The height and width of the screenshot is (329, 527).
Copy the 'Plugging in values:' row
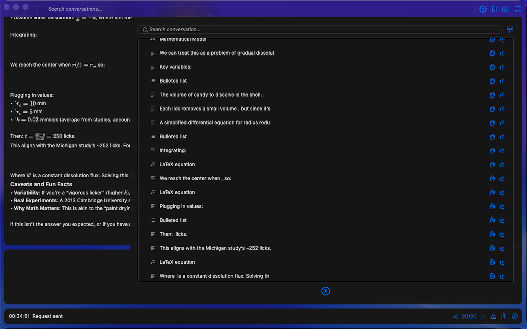pos(492,206)
